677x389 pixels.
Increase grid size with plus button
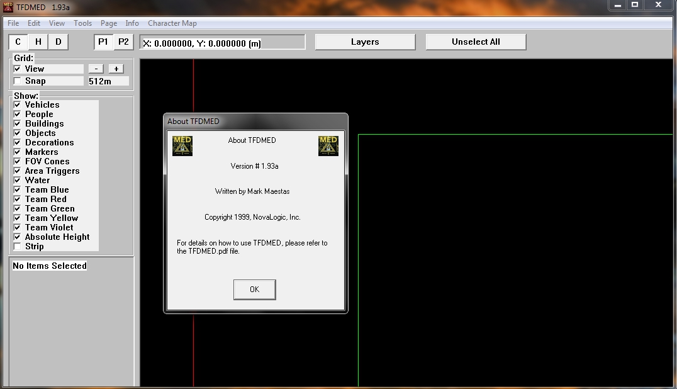[116, 69]
